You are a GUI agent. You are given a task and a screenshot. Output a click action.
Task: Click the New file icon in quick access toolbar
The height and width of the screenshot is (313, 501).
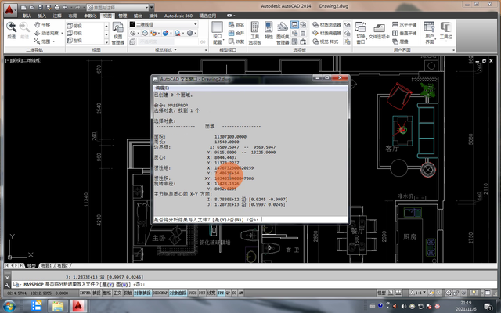tap(23, 7)
